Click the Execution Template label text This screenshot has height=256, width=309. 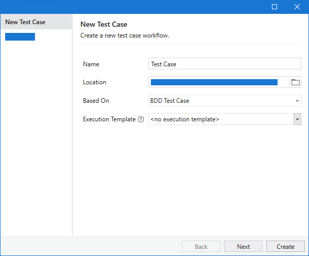(x=109, y=119)
